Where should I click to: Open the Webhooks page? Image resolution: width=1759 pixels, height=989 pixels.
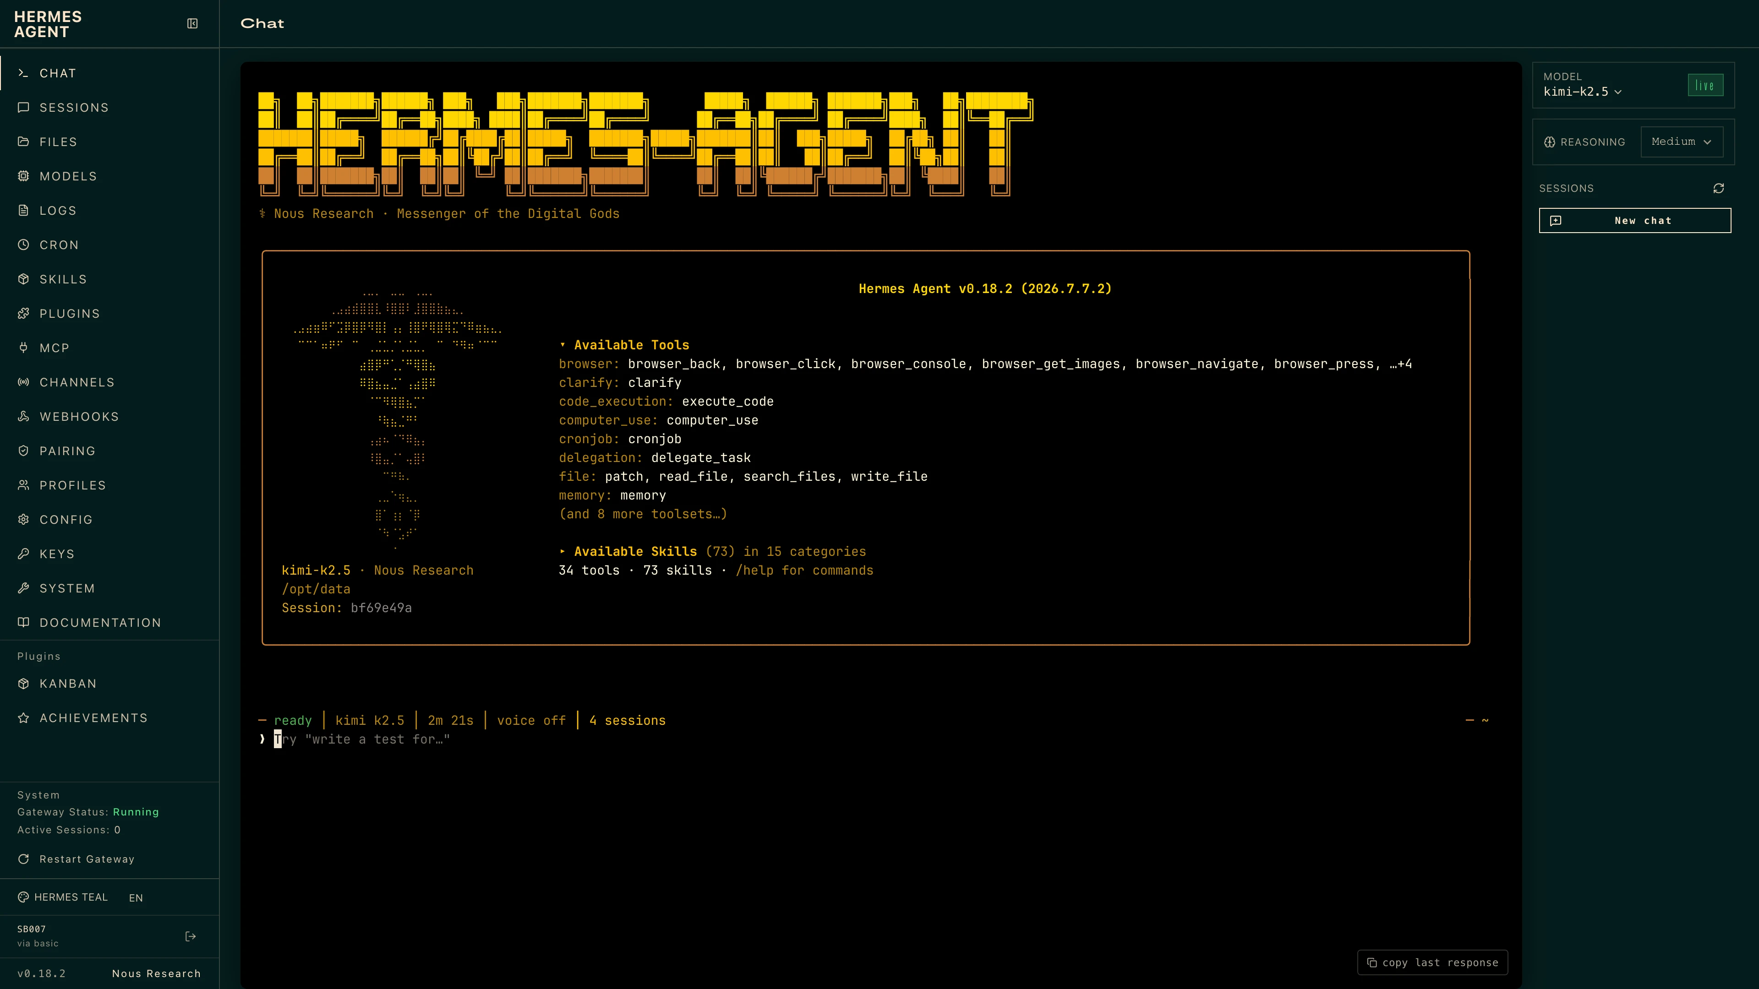[109, 416]
